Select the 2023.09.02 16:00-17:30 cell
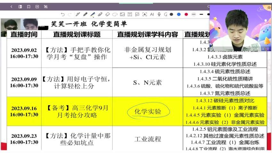Viewport: 272px width, 153px height. [x=24, y=53]
